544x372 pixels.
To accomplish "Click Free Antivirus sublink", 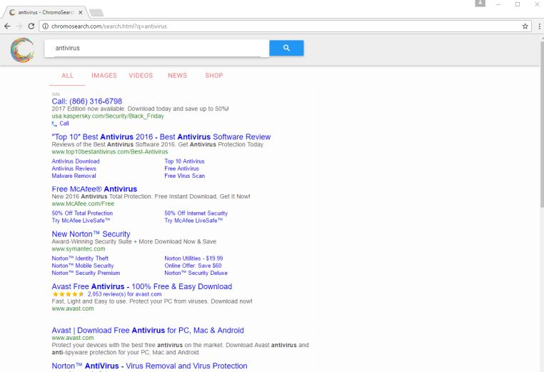I will [182, 169].
